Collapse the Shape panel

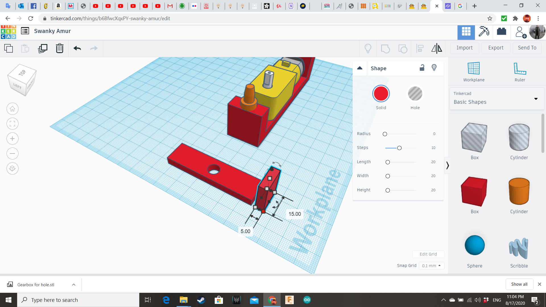click(360, 68)
